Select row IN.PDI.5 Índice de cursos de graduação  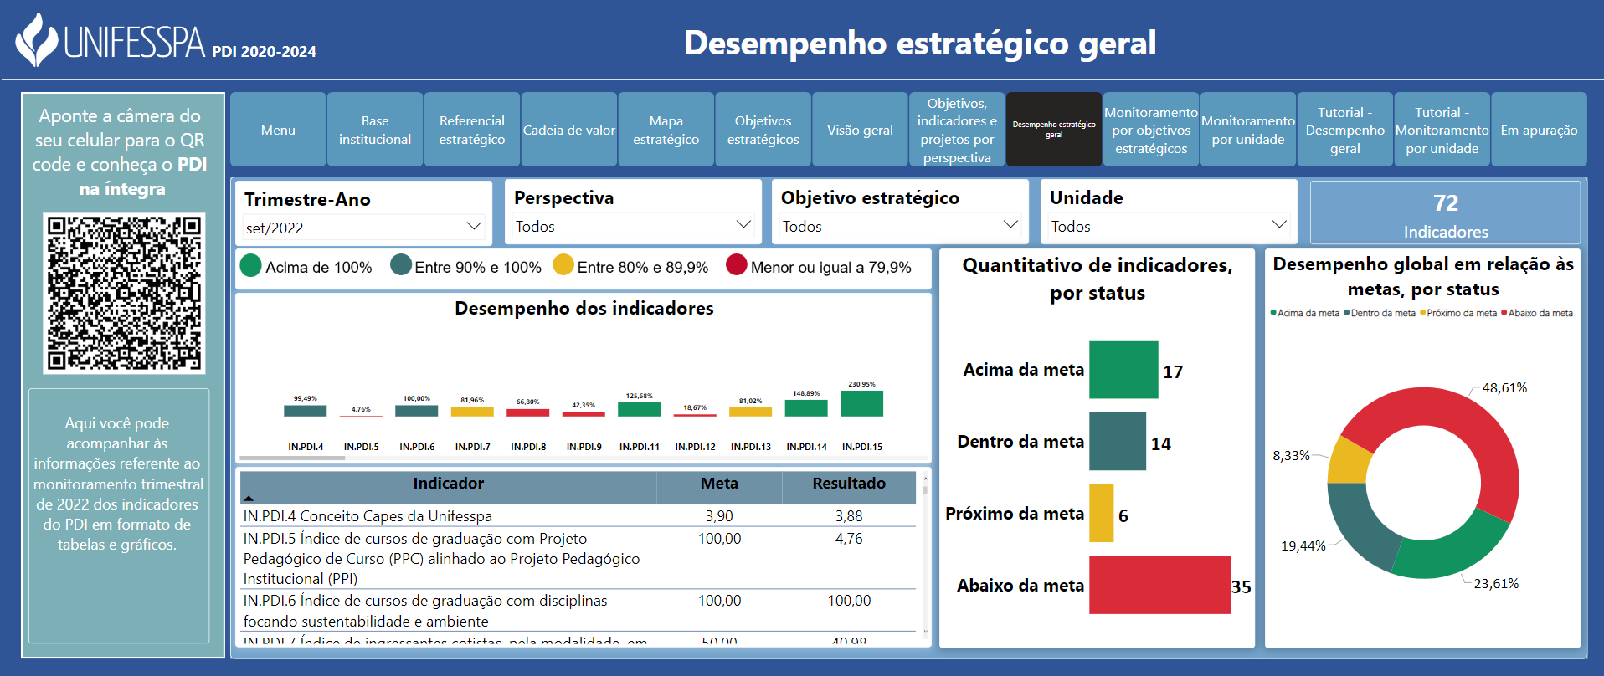(578, 558)
